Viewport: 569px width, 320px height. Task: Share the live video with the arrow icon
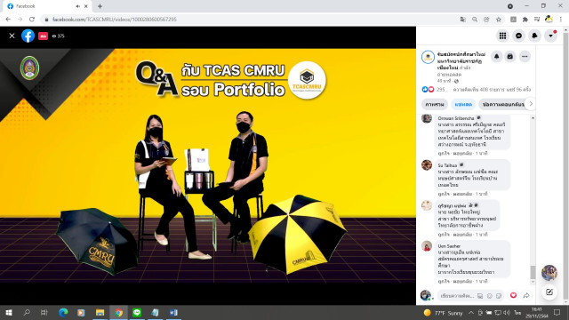(526, 296)
